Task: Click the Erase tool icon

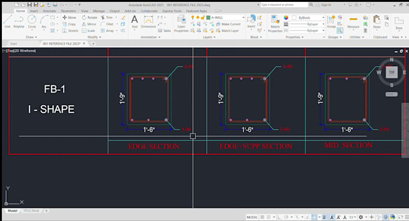Action: [123, 17]
